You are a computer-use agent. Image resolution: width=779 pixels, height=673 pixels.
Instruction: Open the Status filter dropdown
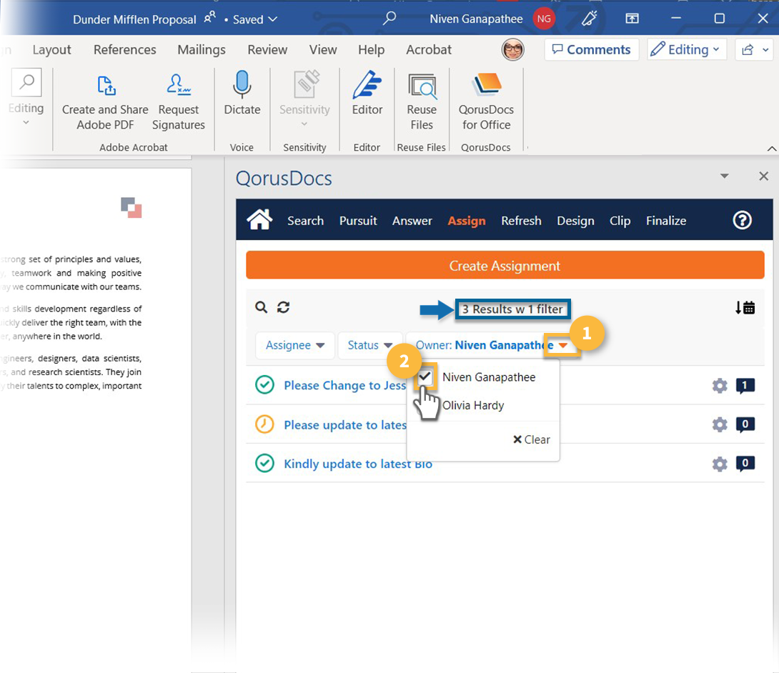point(370,344)
